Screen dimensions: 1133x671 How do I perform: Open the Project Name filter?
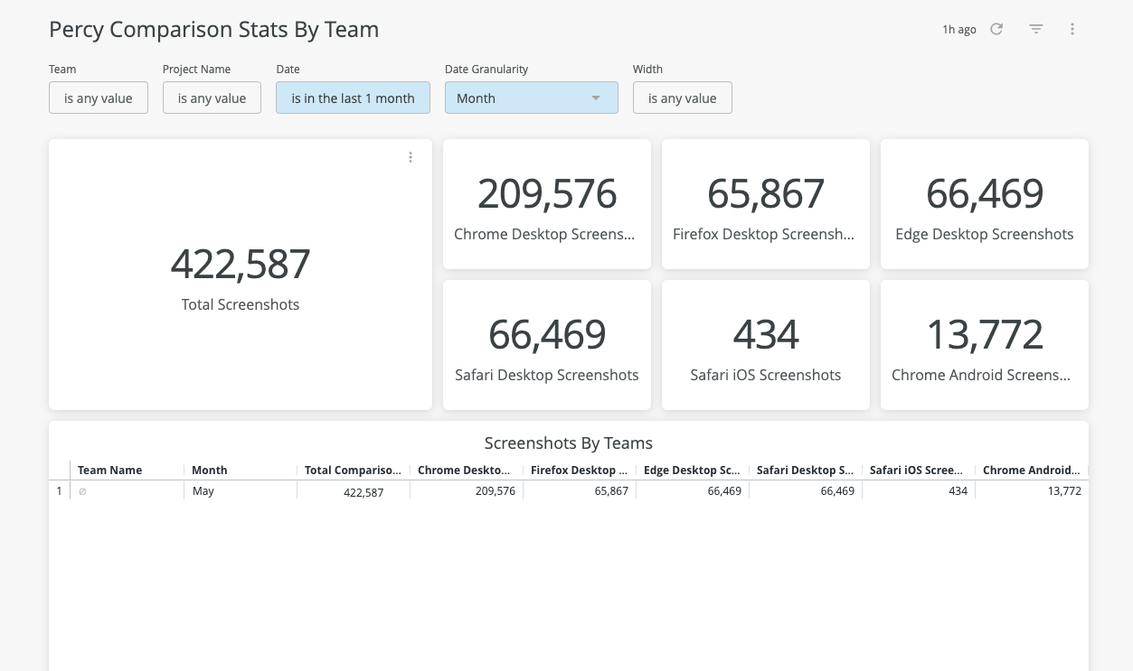coord(212,98)
